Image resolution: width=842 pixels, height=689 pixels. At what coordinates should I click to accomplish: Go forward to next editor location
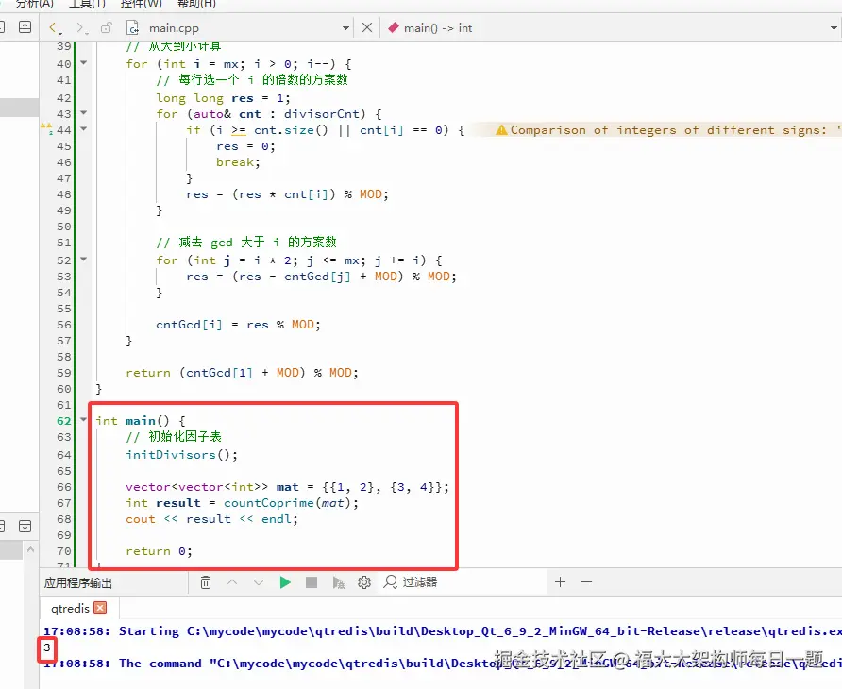click(80, 28)
